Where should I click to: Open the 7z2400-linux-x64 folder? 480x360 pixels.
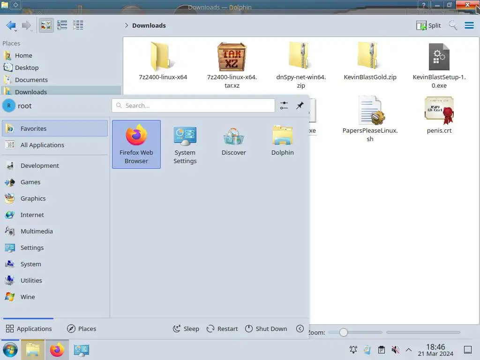(163, 61)
